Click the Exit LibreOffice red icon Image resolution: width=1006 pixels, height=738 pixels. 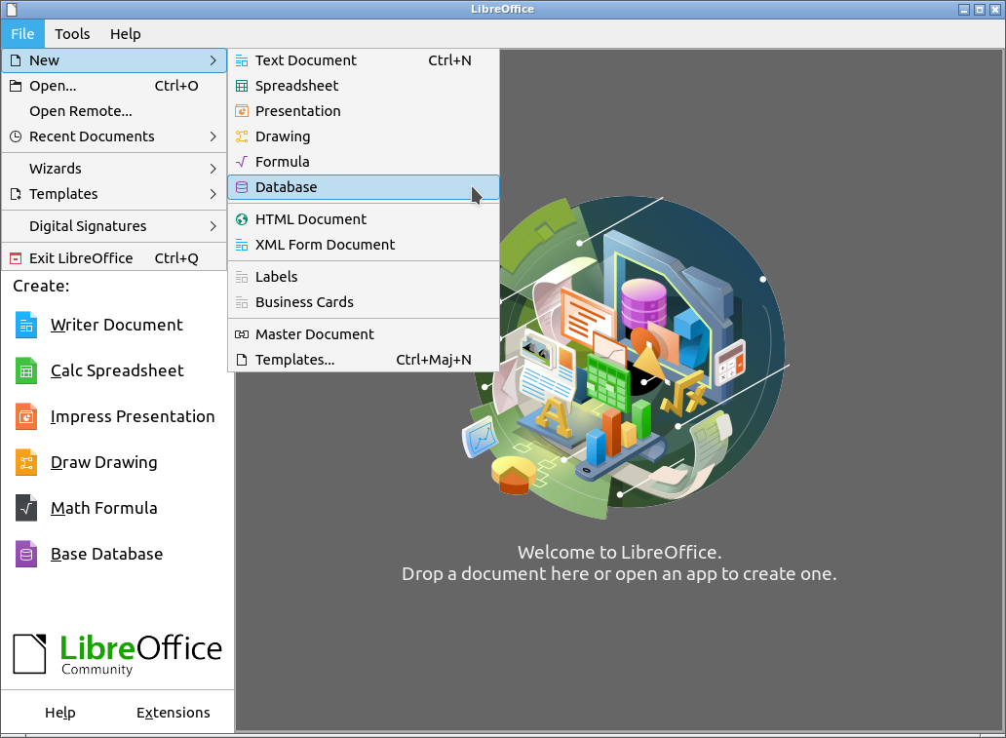pyautogui.click(x=16, y=258)
